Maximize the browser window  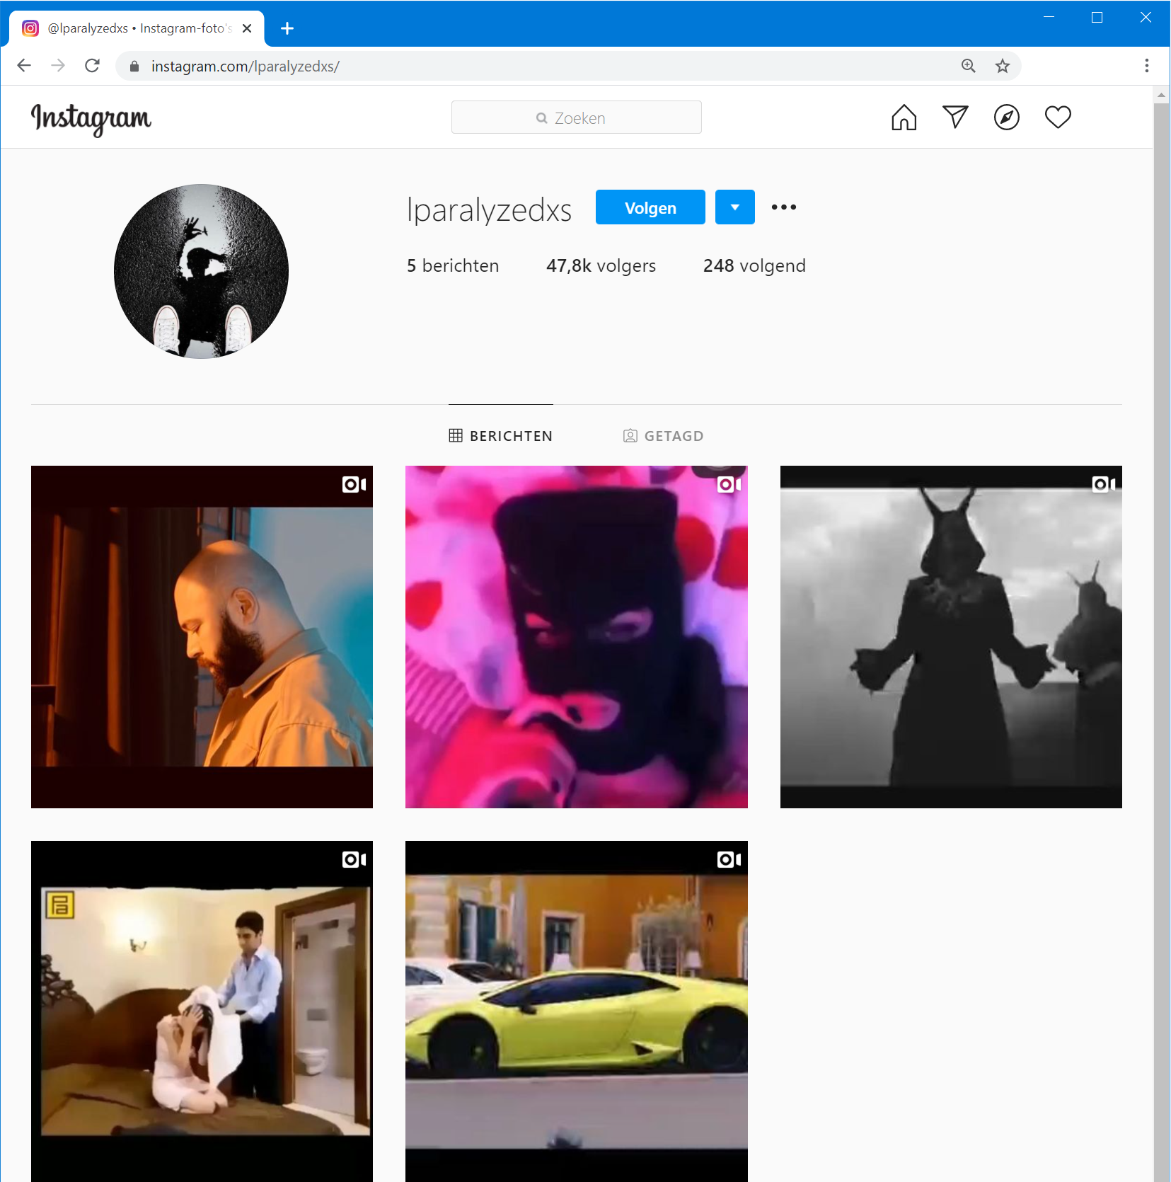point(1097,17)
